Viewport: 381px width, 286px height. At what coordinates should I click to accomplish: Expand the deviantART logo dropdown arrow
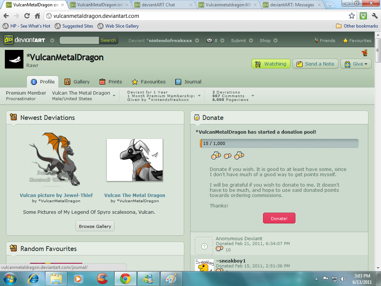(52, 40)
